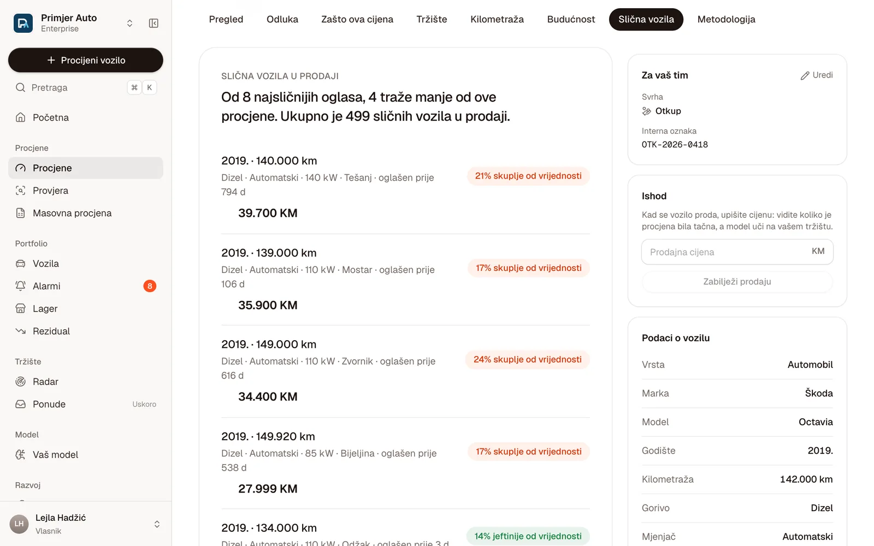The width and height of the screenshot is (874, 546).
Task: Click the 21% skuplje od vrijednosti badge
Action: 528,176
